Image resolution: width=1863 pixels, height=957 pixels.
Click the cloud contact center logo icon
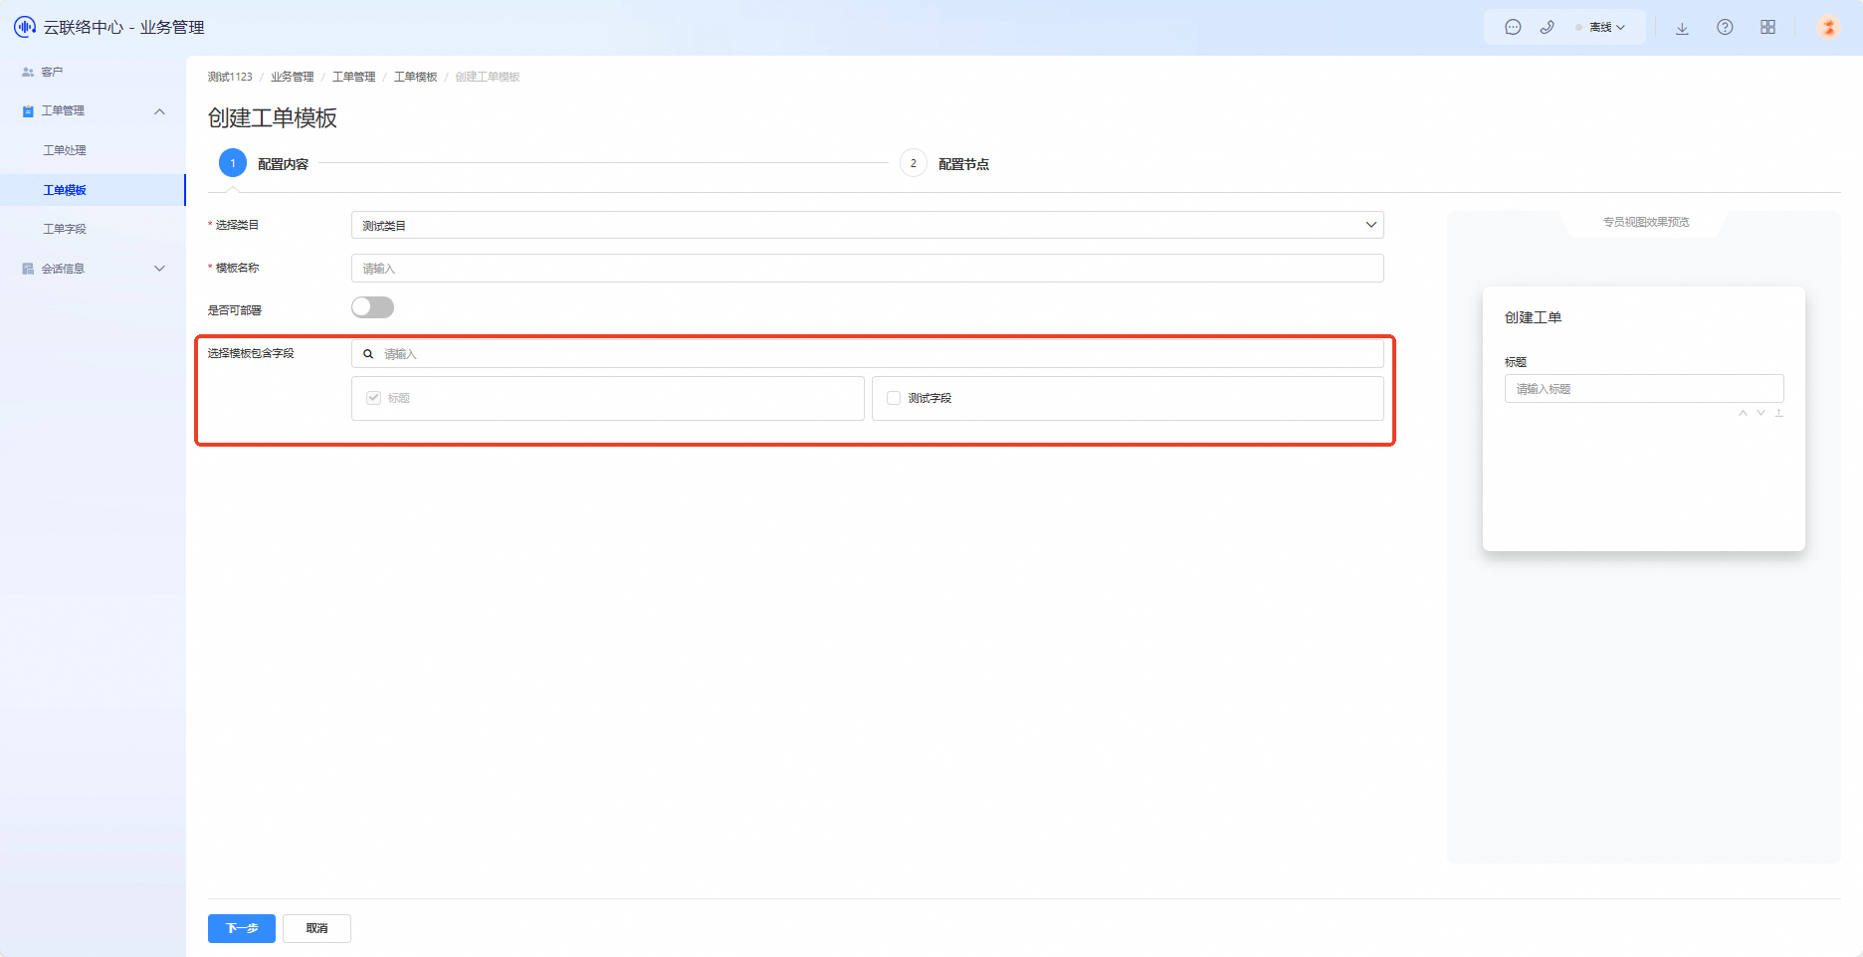(x=25, y=27)
